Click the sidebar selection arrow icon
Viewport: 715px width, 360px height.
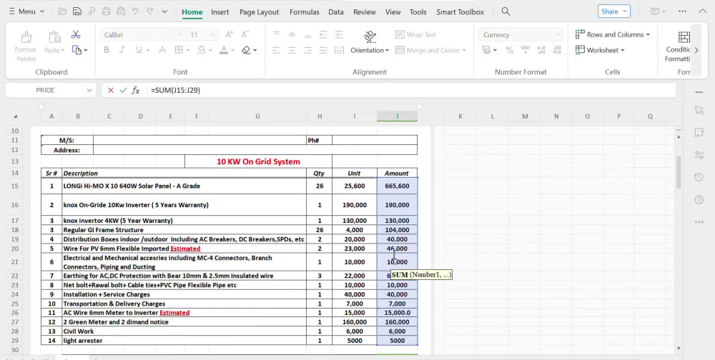[x=699, y=110]
